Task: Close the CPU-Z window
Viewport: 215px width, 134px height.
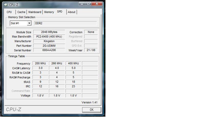Action: tap(97, 4)
